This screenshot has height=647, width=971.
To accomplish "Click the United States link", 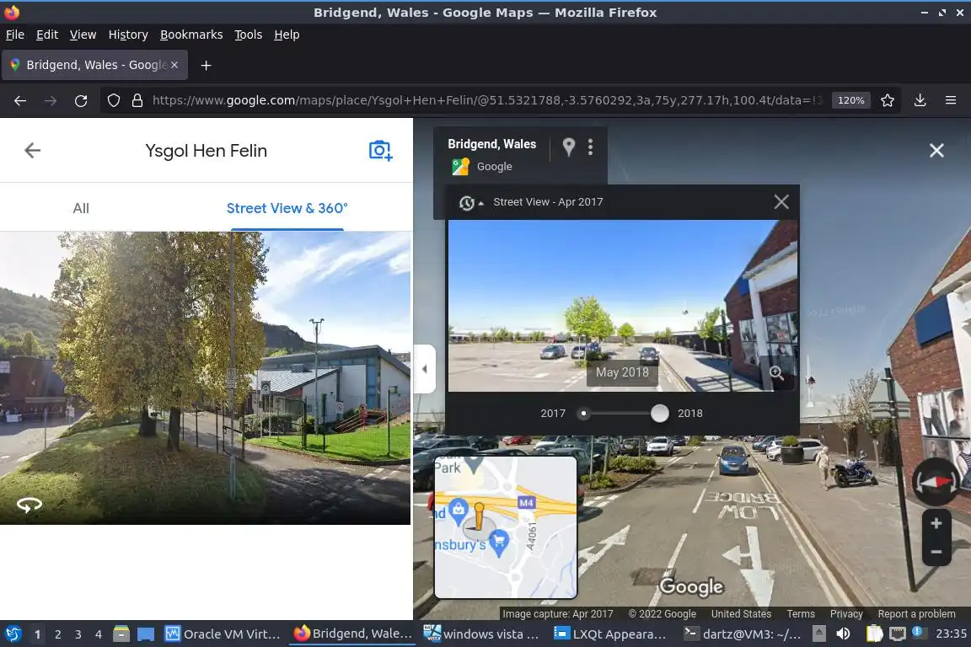I will (x=741, y=614).
